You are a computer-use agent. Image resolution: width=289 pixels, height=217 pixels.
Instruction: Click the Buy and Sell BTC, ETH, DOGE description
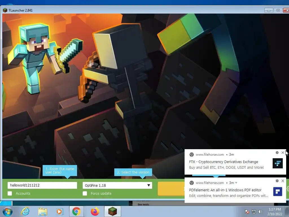[x=226, y=167]
